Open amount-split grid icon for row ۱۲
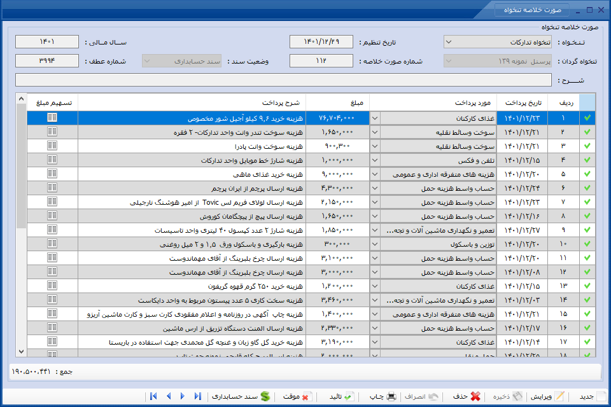 52,272
